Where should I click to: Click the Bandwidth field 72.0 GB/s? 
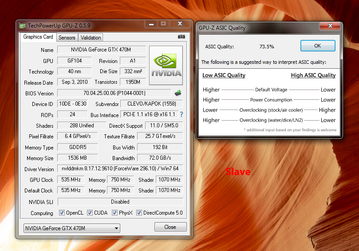[160, 158]
